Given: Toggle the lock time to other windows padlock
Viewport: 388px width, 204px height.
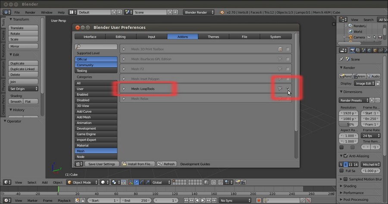Looking at the screenshot, I should 83,200.
